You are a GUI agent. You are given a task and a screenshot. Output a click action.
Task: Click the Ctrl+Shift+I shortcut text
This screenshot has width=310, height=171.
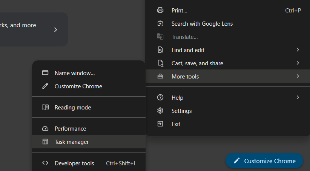click(120, 163)
